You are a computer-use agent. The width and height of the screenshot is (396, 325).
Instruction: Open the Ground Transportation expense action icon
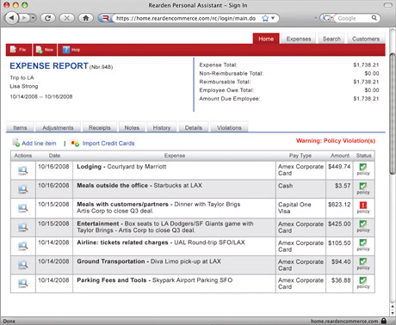[23, 265]
